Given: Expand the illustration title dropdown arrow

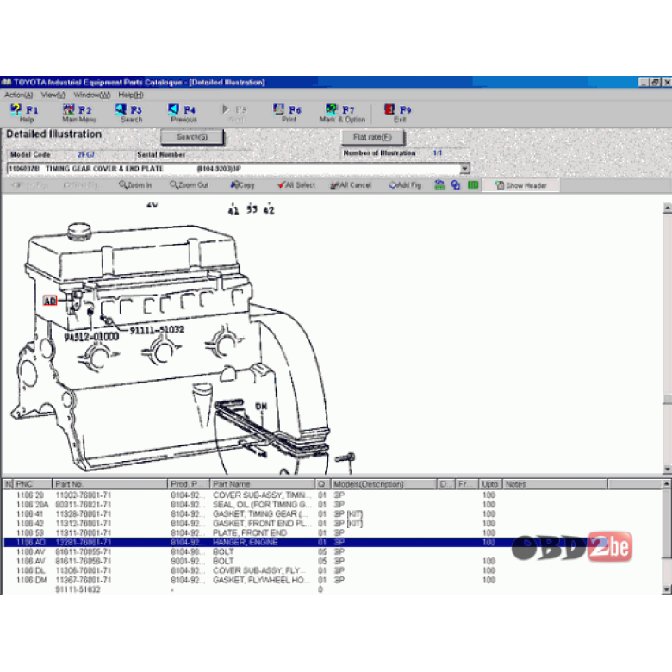Looking at the screenshot, I should click(x=464, y=168).
